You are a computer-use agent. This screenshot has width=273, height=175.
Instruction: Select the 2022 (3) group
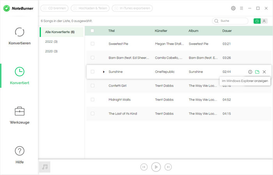click(51, 42)
